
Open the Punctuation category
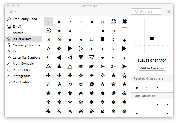[23, 82]
